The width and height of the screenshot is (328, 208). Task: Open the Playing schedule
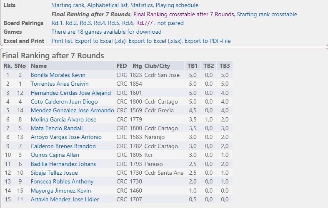click(x=177, y=5)
